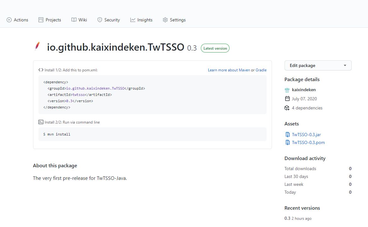Click the Wiki book icon
The height and width of the screenshot is (227, 368).
tap(74, 20)
